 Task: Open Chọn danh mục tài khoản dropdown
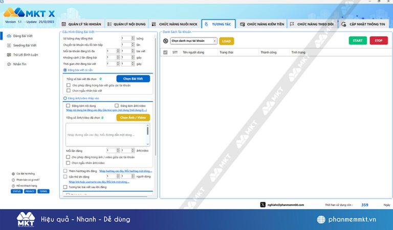[x=193, y=41]
